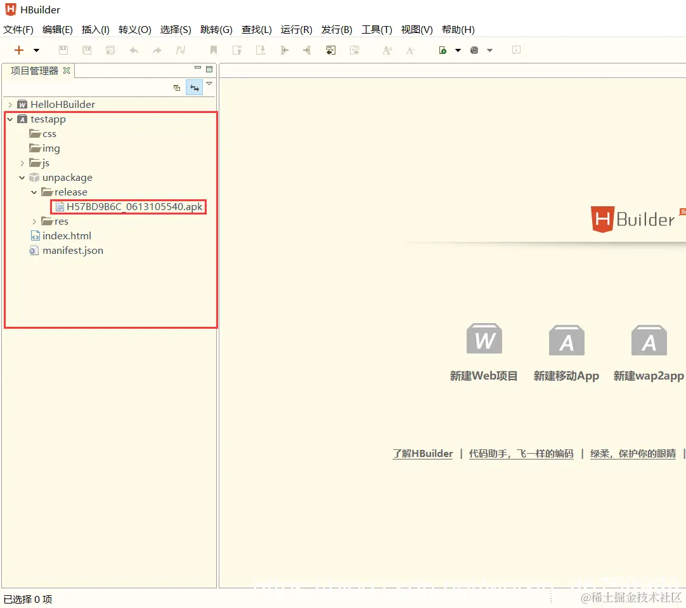Click the Save toolbar icon
The height and width of the screenshot is (608, 686).
pyautogui.click(x=63, y=50)
